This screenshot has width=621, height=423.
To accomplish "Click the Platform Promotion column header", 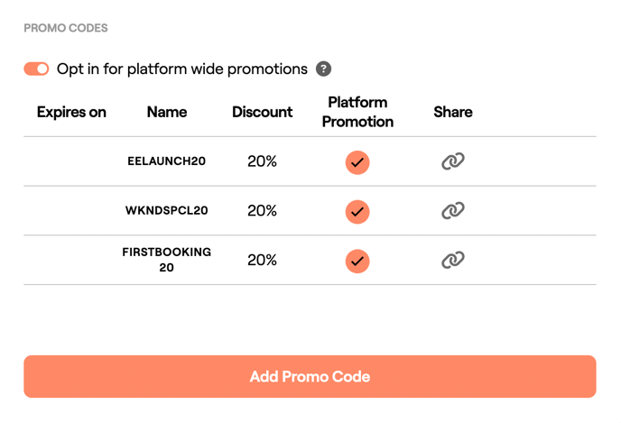I will click(x=357, y=112).
